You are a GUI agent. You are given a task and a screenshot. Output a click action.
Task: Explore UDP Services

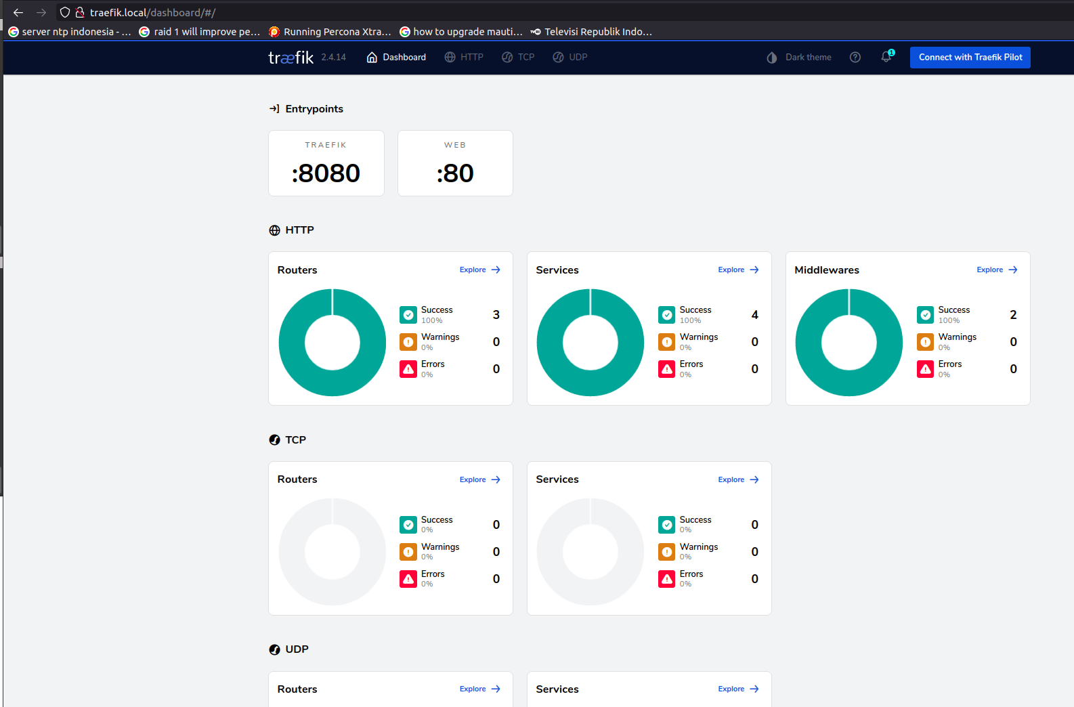(x=739, y=689)
